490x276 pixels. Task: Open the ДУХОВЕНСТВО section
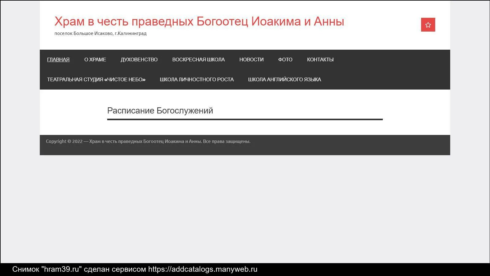[x=139, y=59]
